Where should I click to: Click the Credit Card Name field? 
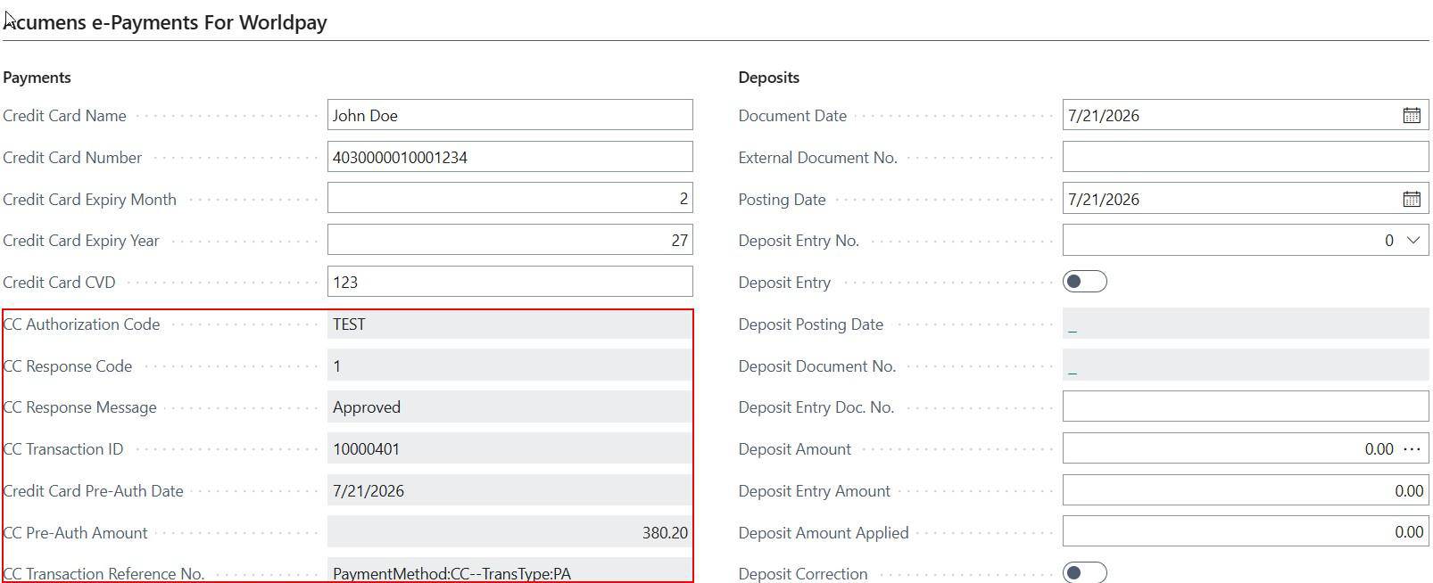point(509,115)
